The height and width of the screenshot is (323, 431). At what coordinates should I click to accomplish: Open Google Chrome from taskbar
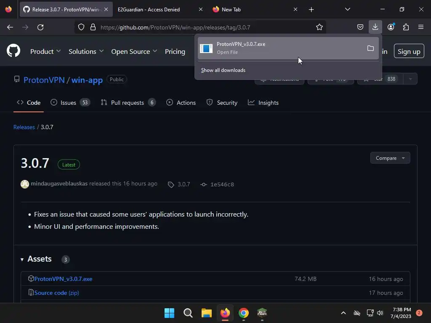[244, 313]
